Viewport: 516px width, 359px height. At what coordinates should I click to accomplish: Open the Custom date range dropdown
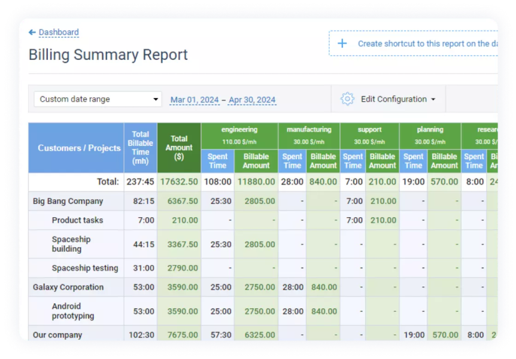click(x=97, y=99)
